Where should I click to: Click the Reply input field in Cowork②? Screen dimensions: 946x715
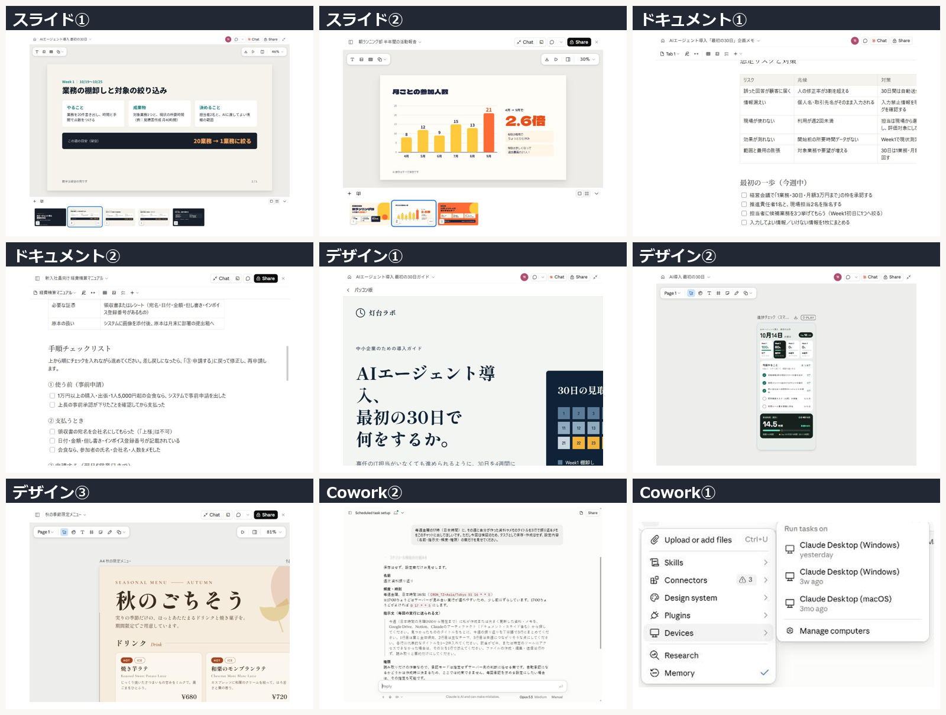(x=472, y=686)
